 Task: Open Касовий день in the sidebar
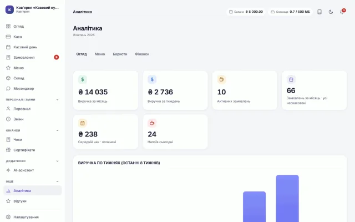click(32, 47)
